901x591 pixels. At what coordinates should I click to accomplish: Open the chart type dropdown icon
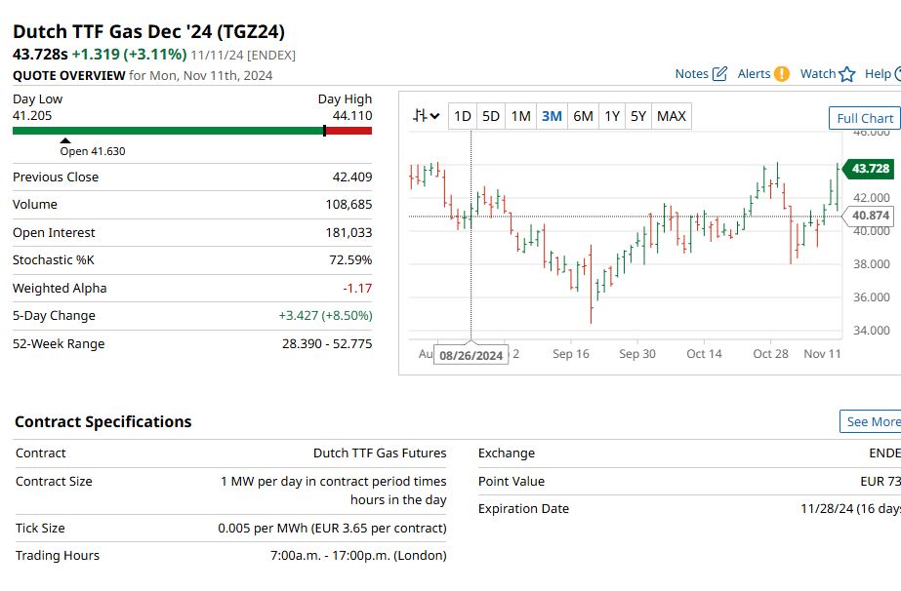pyautogui.click(x=427, y=116)
